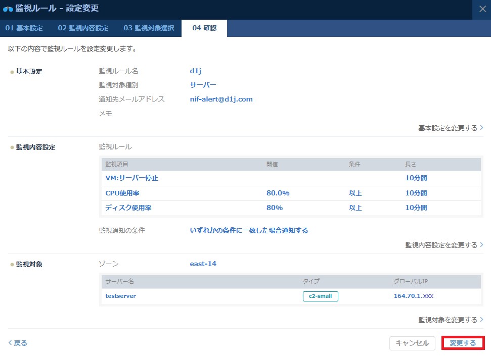Click the 監視項目 column header
This screenshot has width=491, height=358.
pos(117,164)
